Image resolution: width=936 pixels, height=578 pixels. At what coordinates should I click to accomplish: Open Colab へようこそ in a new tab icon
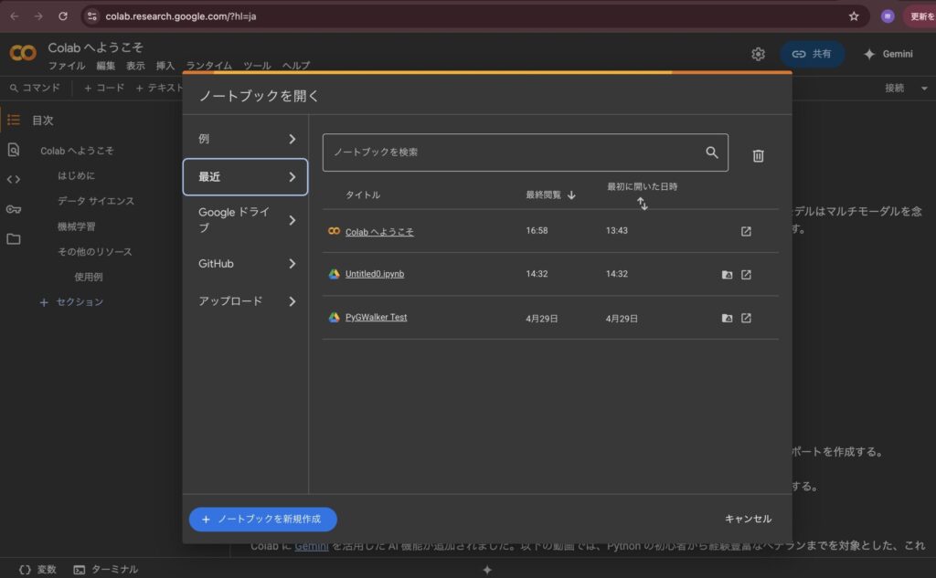pos(746,231)
